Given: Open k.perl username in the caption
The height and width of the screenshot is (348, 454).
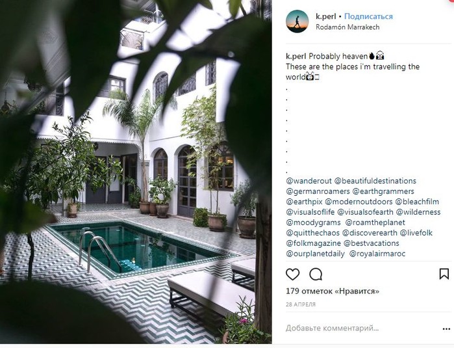Looking at the screenshot, I should [296, 56].
